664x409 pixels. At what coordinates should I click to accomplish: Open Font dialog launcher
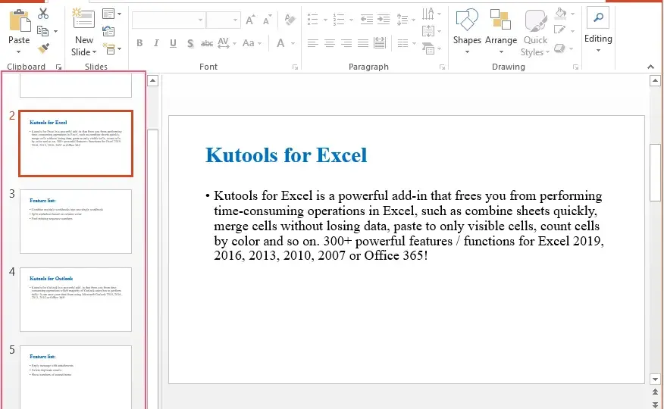pyautogui.click(x=295, y=67)
